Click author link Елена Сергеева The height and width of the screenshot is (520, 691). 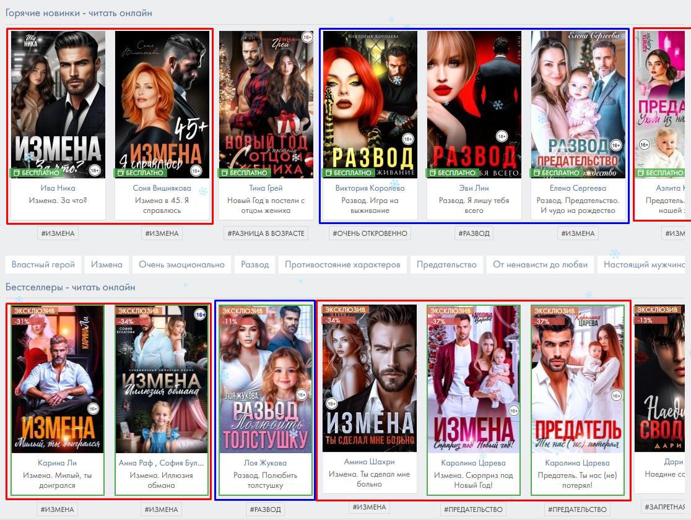[578, 188]
